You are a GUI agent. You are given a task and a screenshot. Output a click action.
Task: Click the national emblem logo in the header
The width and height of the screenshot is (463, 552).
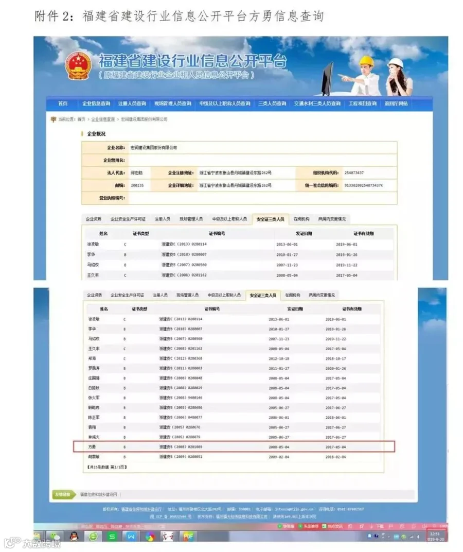coord(78,66)
